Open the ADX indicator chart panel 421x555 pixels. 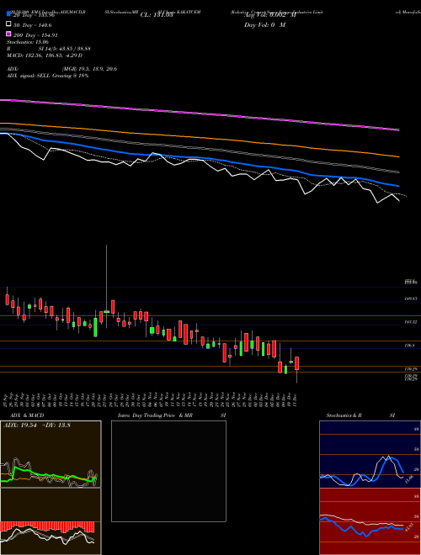[x=51, y=454]
